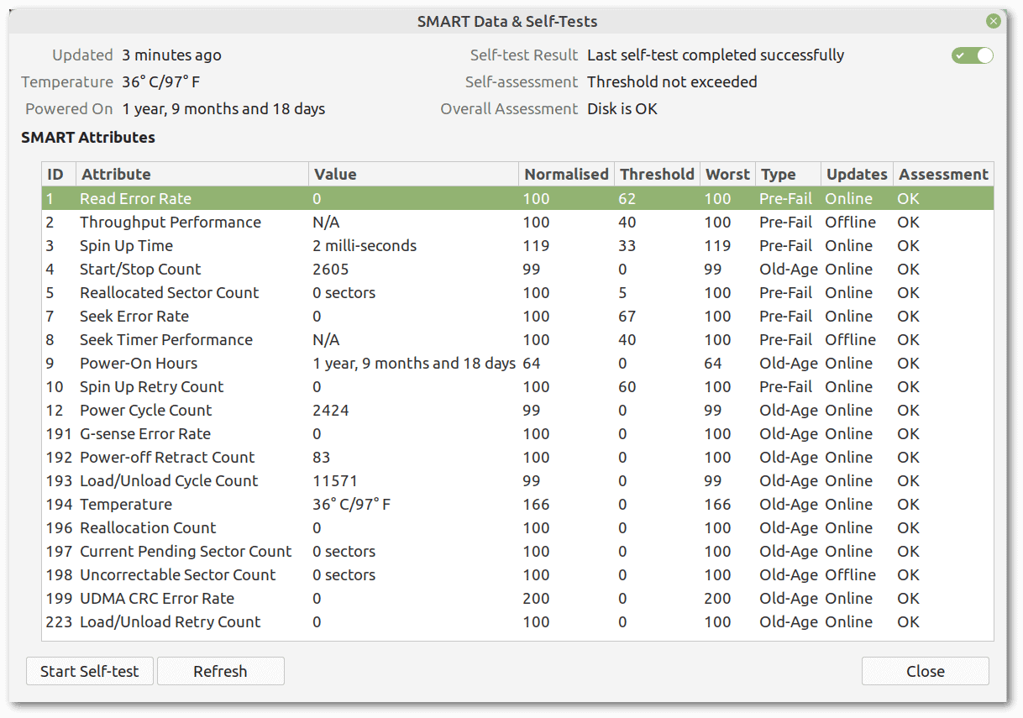1023x718 pixels.
Task: Click the Assessment column header
Action: pyautogui.click(x=943, y=175)
